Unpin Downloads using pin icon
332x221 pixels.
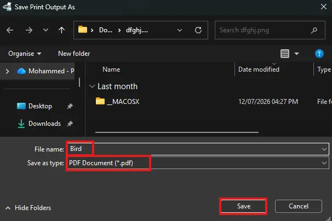point(70,124)
